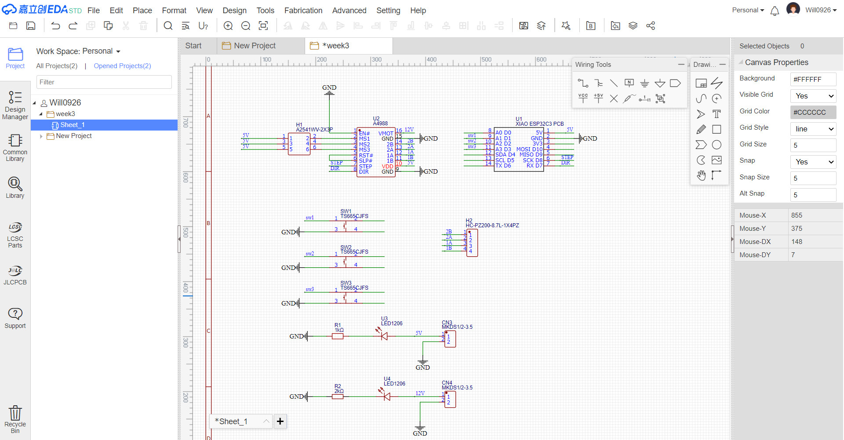Select the Ellipse drawing tool
844x440 pixels.
717,145
